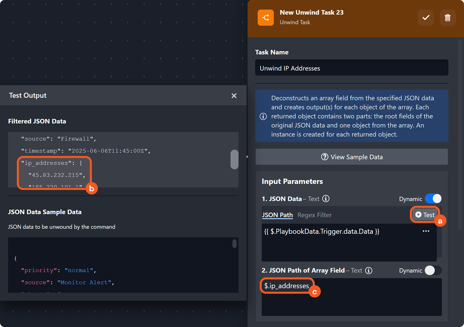The image size is (464, 327).
Task: Click the JSON Data Sample Data scrollbar thumb
Action: click(x=234, y=244)
